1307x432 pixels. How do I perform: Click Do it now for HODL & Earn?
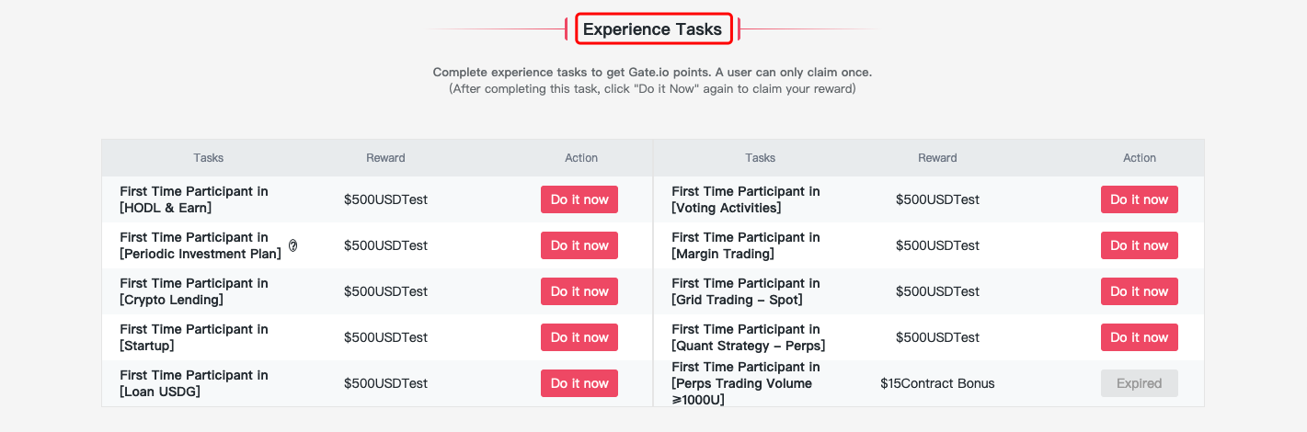click(579, 199)
